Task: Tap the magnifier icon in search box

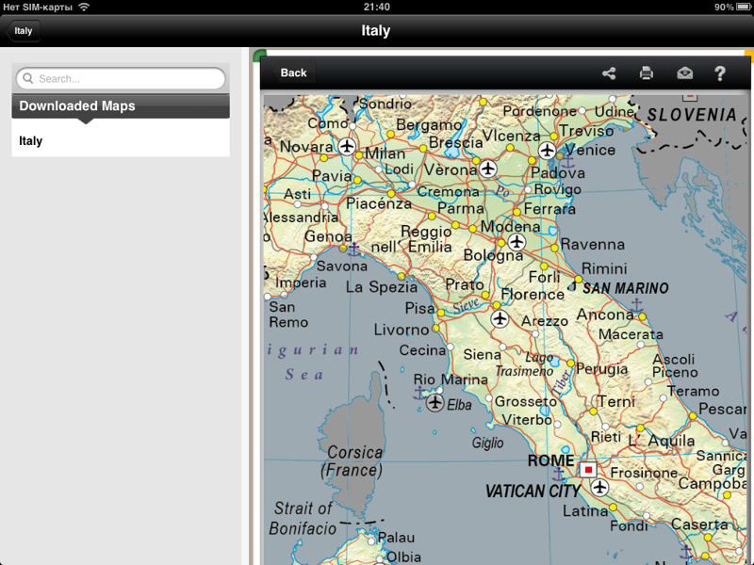Action: click(x=27, y=79)
